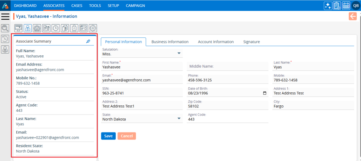Open the padlock icon in the associate toolbar

74,28
